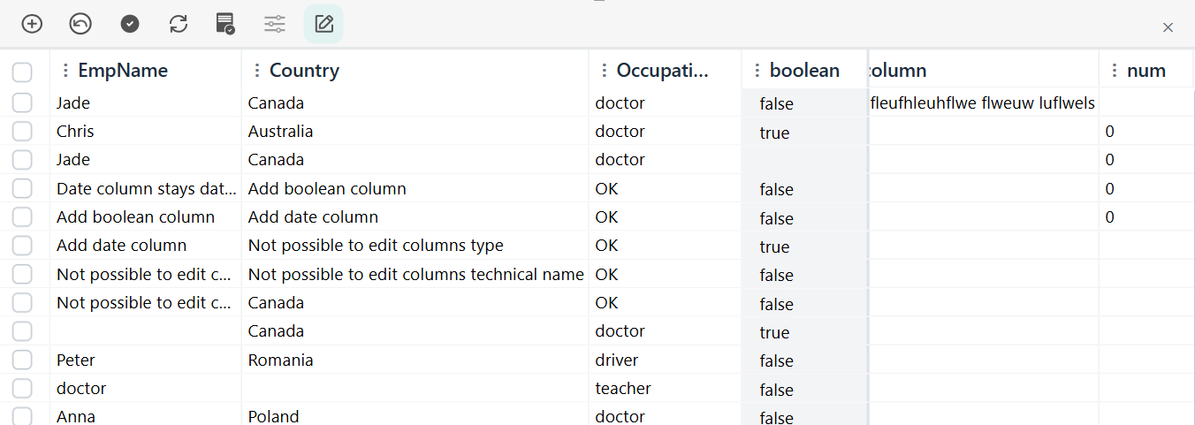Click the Country column header
Image resolution: width=1195 pixels, height=425 pixels.
tap(304, 71)
